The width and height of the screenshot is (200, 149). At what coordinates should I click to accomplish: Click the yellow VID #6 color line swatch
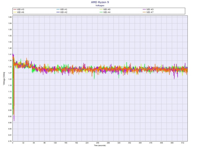15,12
